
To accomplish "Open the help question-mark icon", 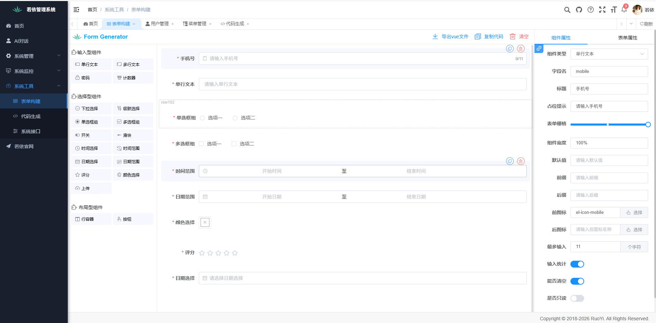I will point(591,10).
